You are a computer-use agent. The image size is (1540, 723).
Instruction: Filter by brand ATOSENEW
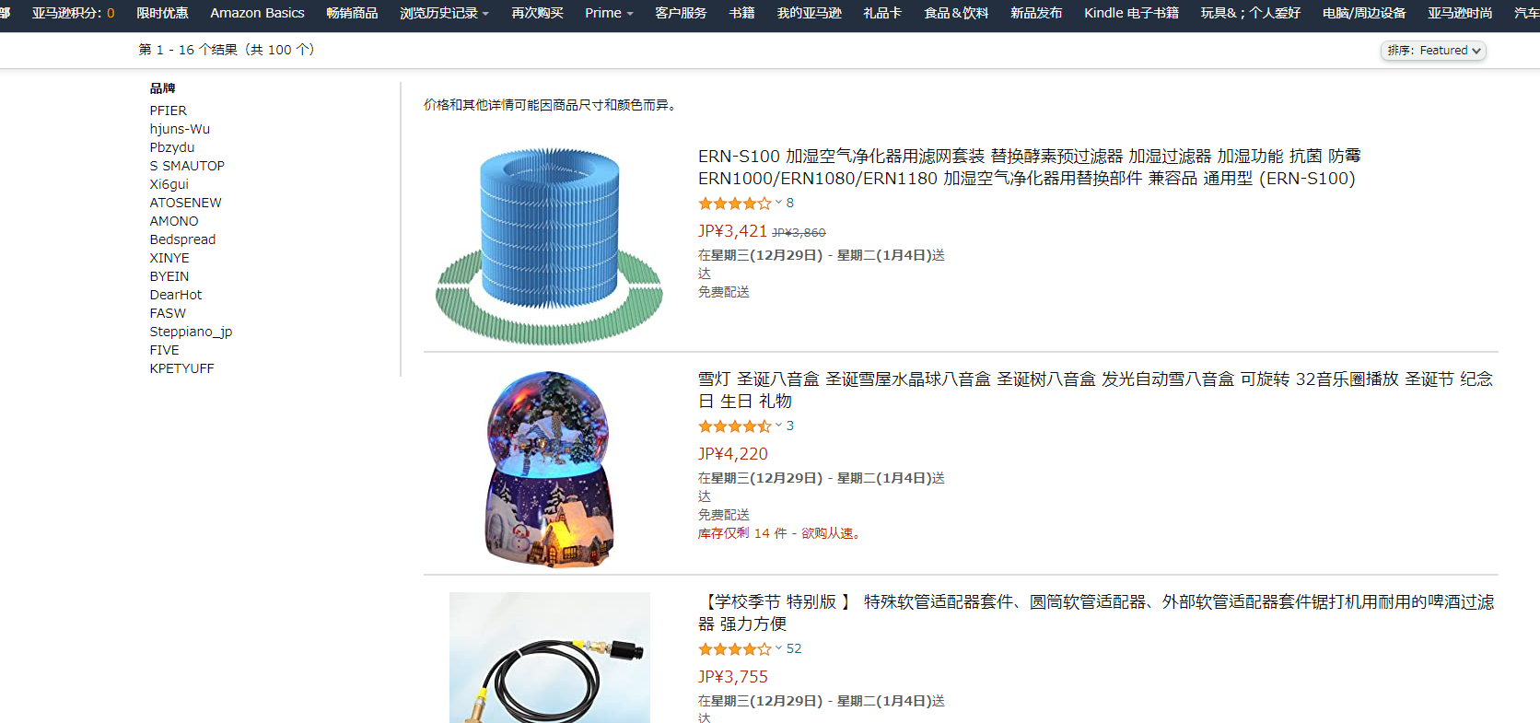coord(186,203)
